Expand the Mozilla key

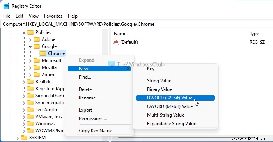coord(30,68)
